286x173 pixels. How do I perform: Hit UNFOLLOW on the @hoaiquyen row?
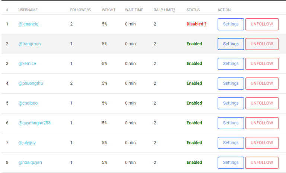262,162
